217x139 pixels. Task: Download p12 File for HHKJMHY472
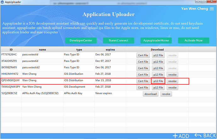[x=158, y=75]
